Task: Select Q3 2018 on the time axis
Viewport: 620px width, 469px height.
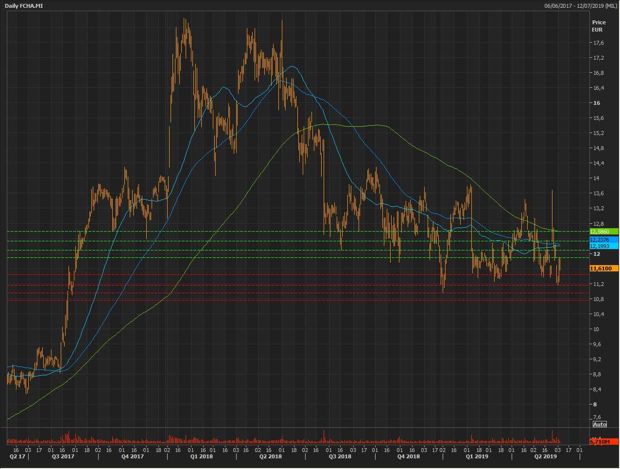Action: point(340,456)
